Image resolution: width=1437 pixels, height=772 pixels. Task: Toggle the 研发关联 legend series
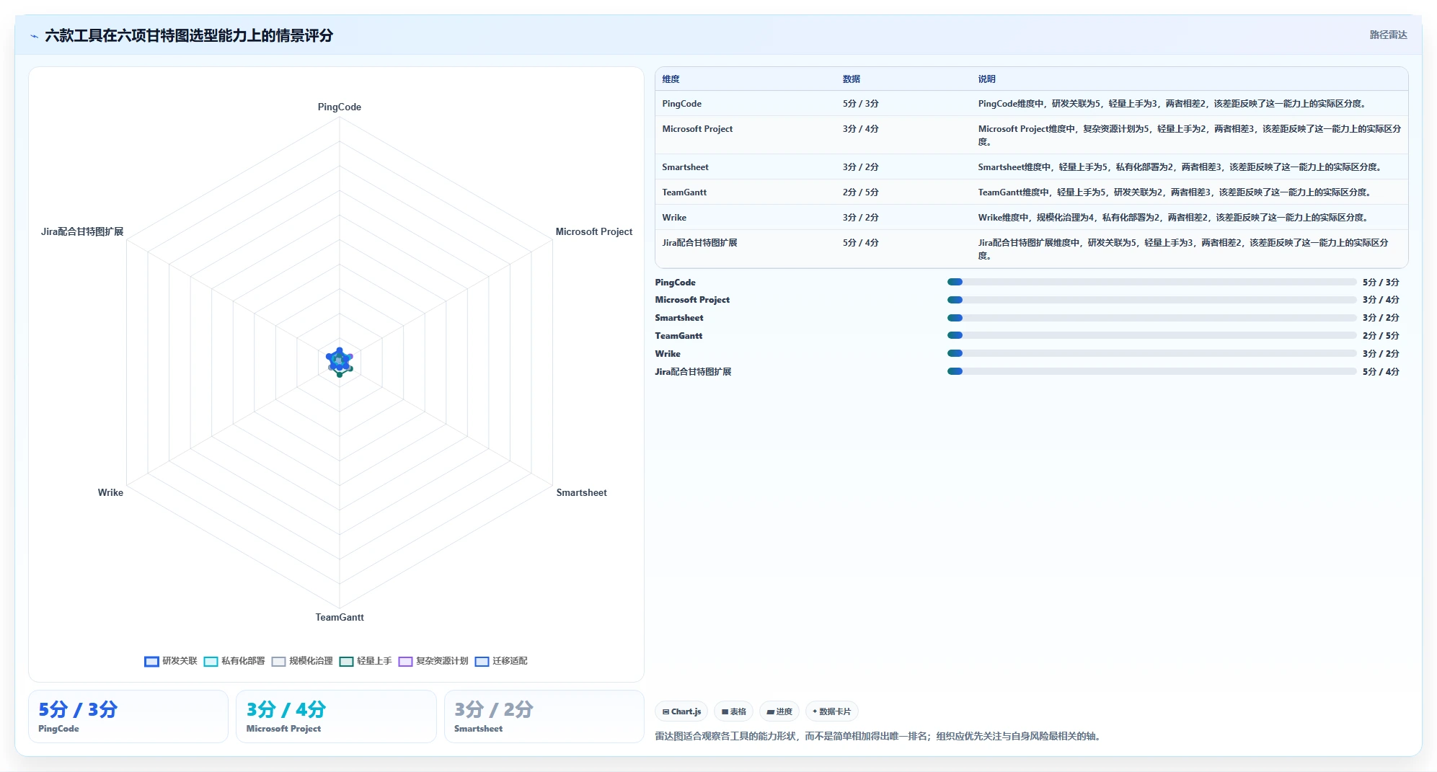pyautogui.click(x=171, y=661)
